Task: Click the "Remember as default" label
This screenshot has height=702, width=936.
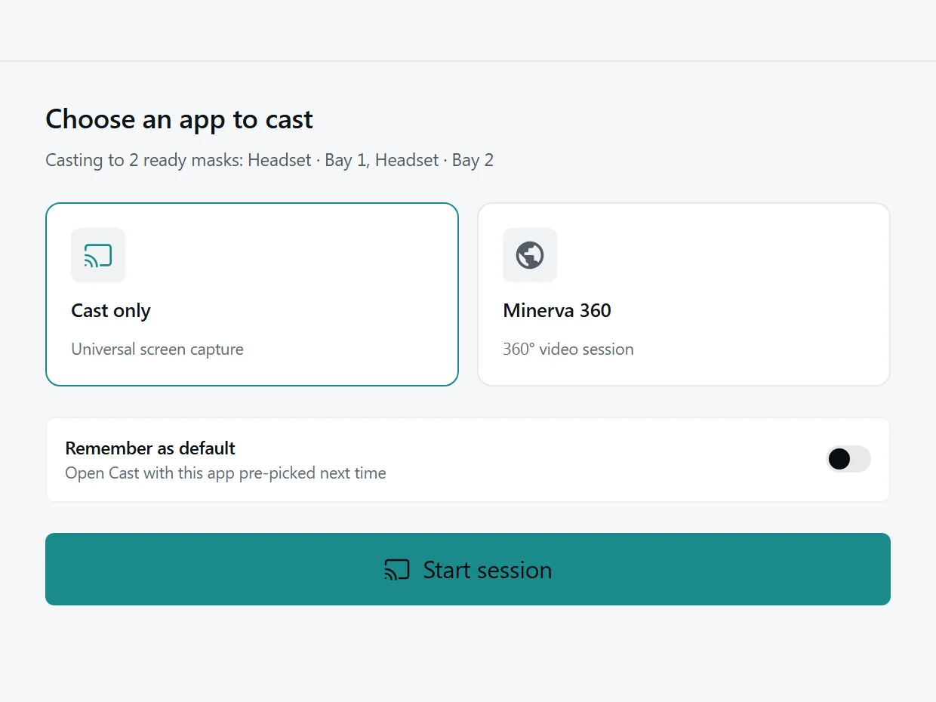Action: (x=150, y=448)
